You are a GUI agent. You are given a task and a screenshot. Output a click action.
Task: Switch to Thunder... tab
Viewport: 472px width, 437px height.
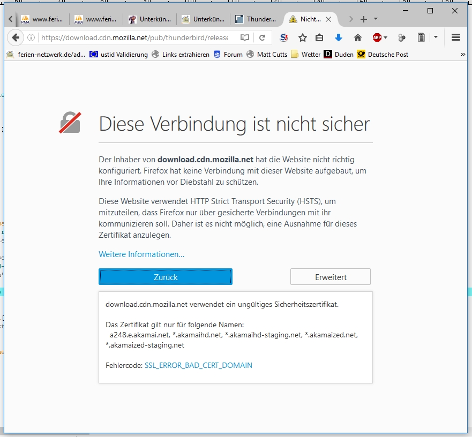[x=257, y=19]
